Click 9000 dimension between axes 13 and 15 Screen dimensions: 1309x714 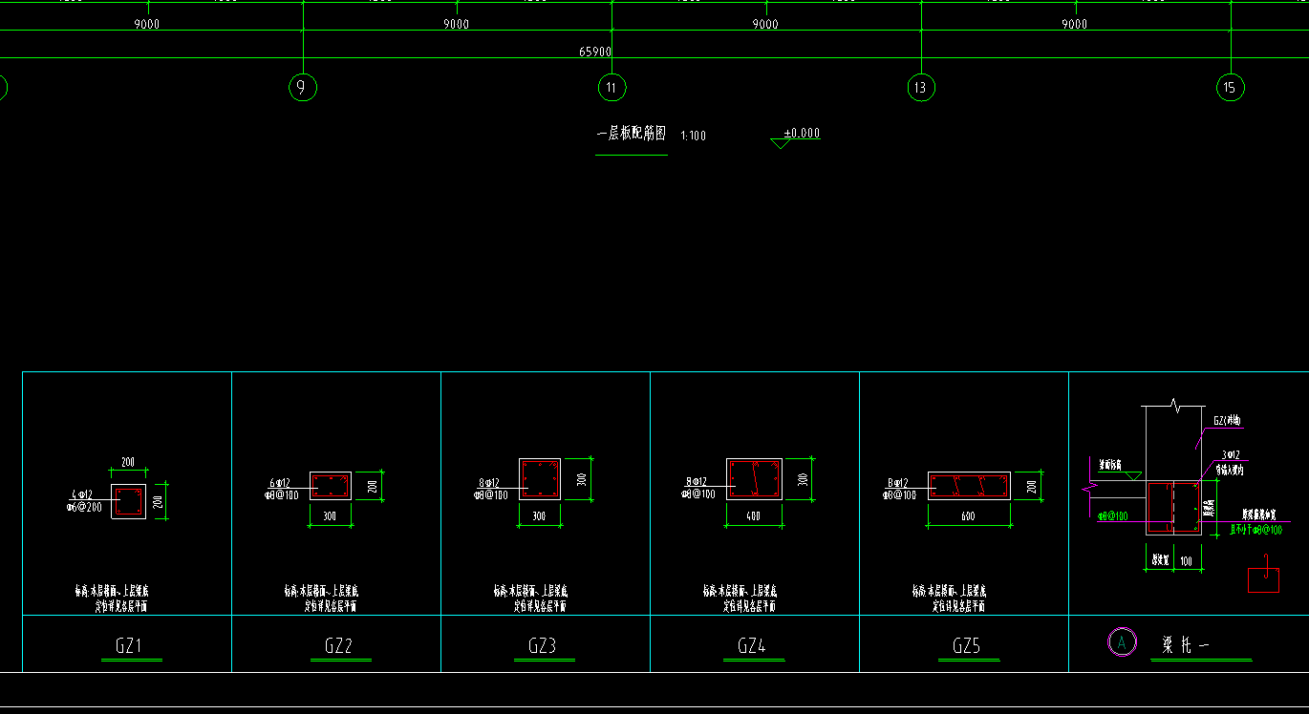click(x=1075, y=25)
